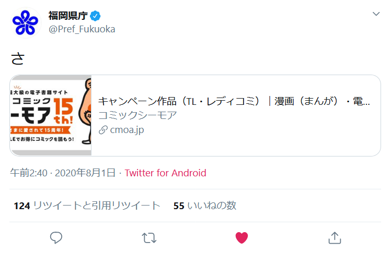View the 55 いいねの数 list
This screenshot has width=391, height=253.
coord(205,206)
